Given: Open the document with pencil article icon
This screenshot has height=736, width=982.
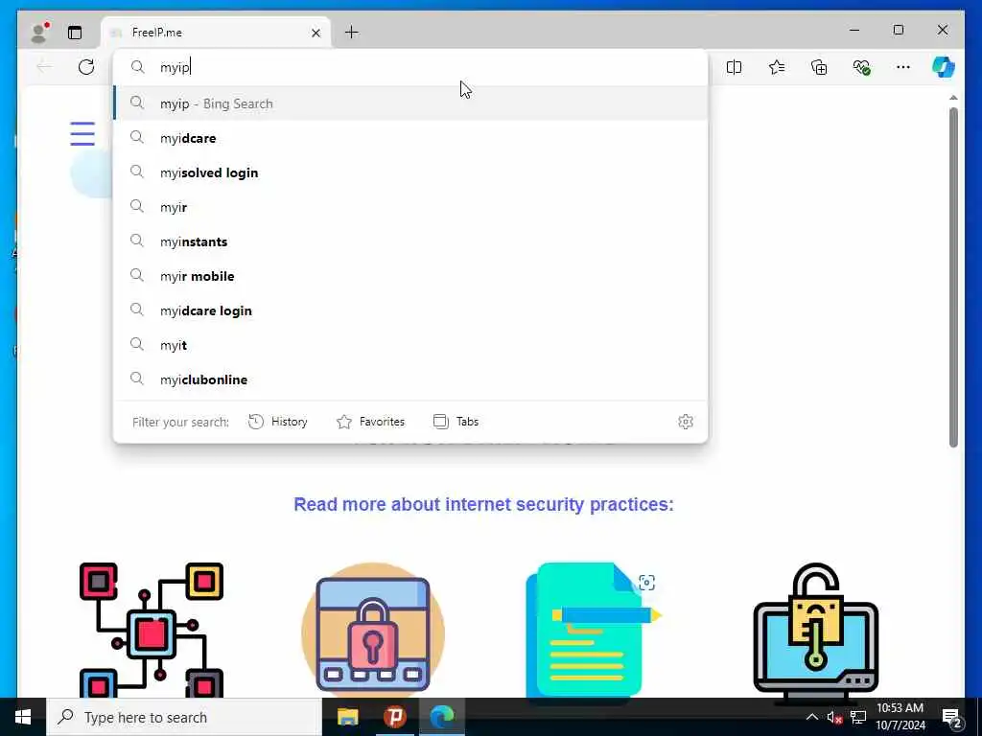Looking at the screenshot, I should click(593, 630).
